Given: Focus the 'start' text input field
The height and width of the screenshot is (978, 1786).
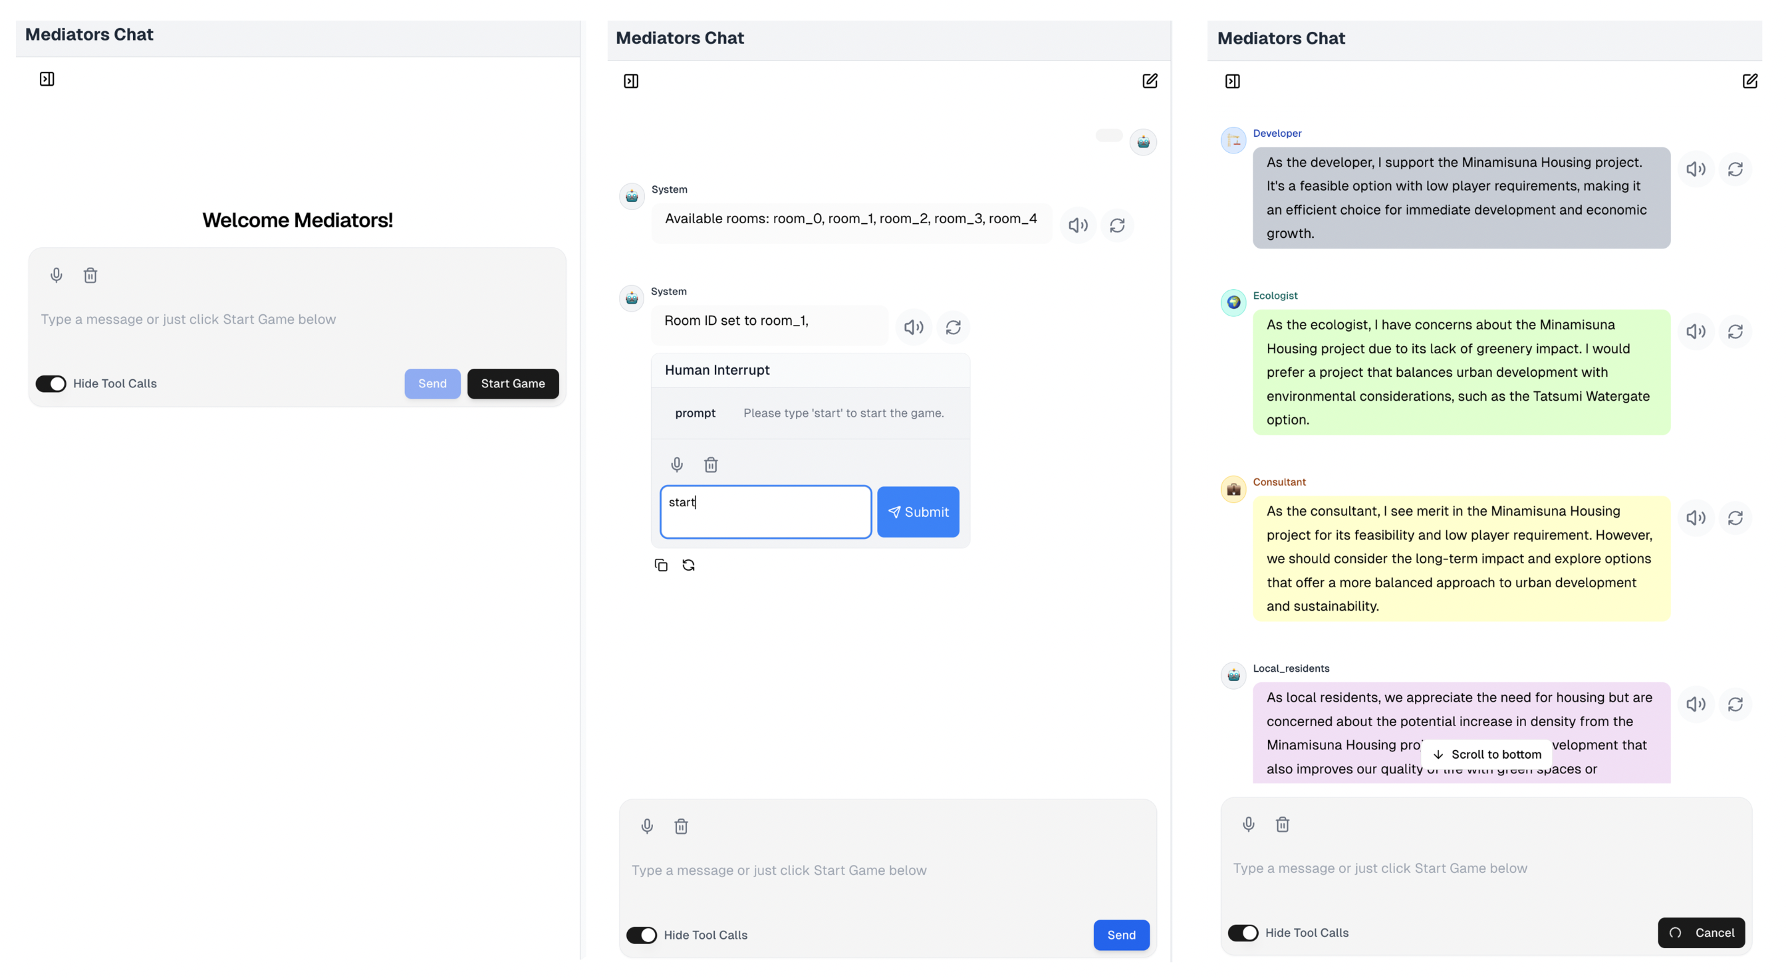Looking at the screenshot, I should click(x=765, y=512).
